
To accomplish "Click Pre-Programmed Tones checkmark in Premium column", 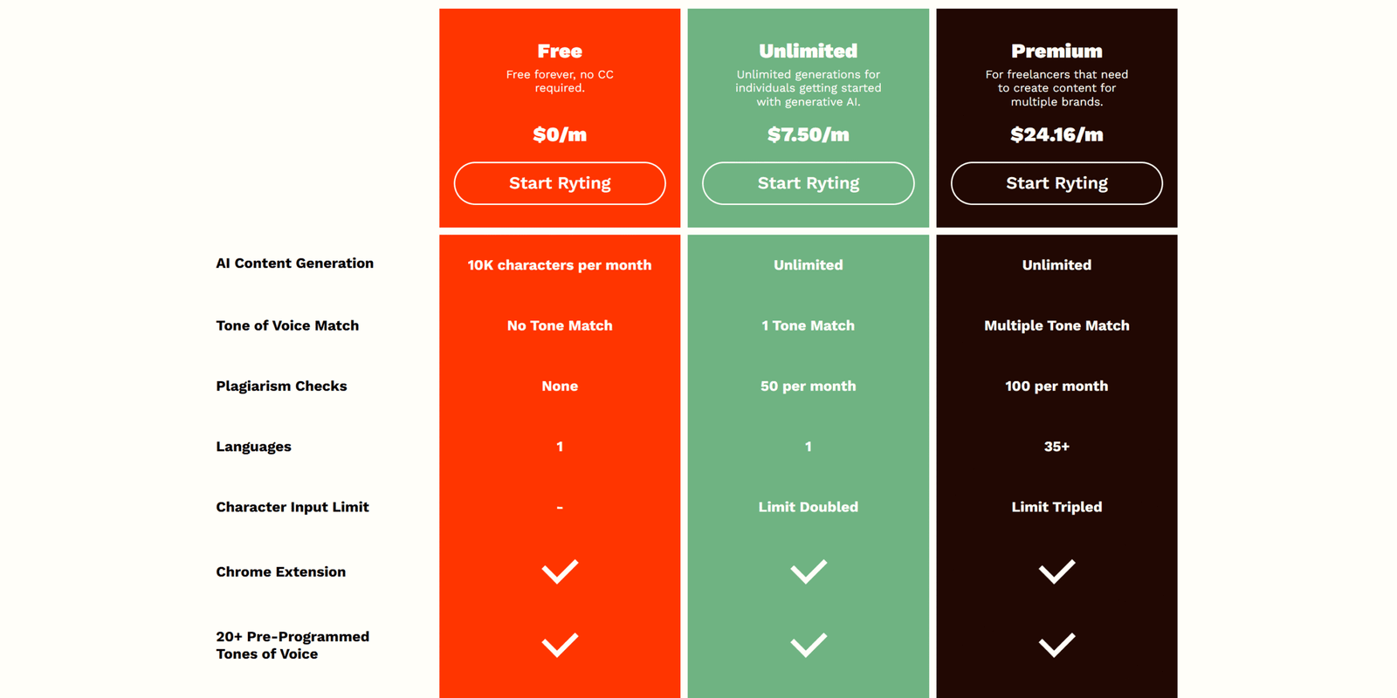I will (x=1056, y=645).
